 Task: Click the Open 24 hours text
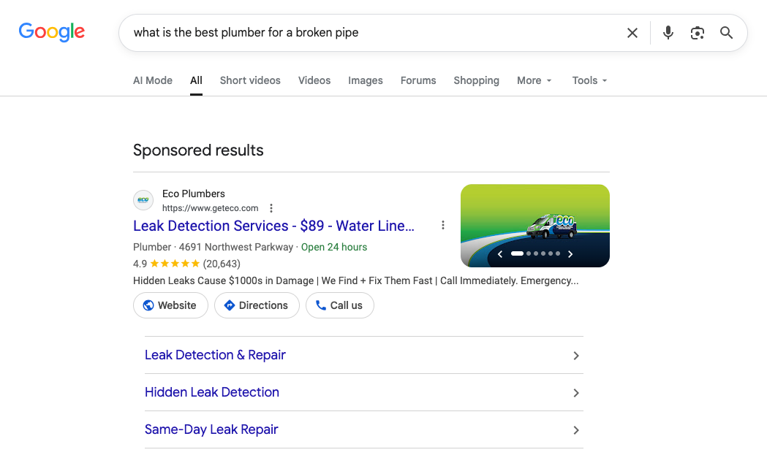(334, 247)
